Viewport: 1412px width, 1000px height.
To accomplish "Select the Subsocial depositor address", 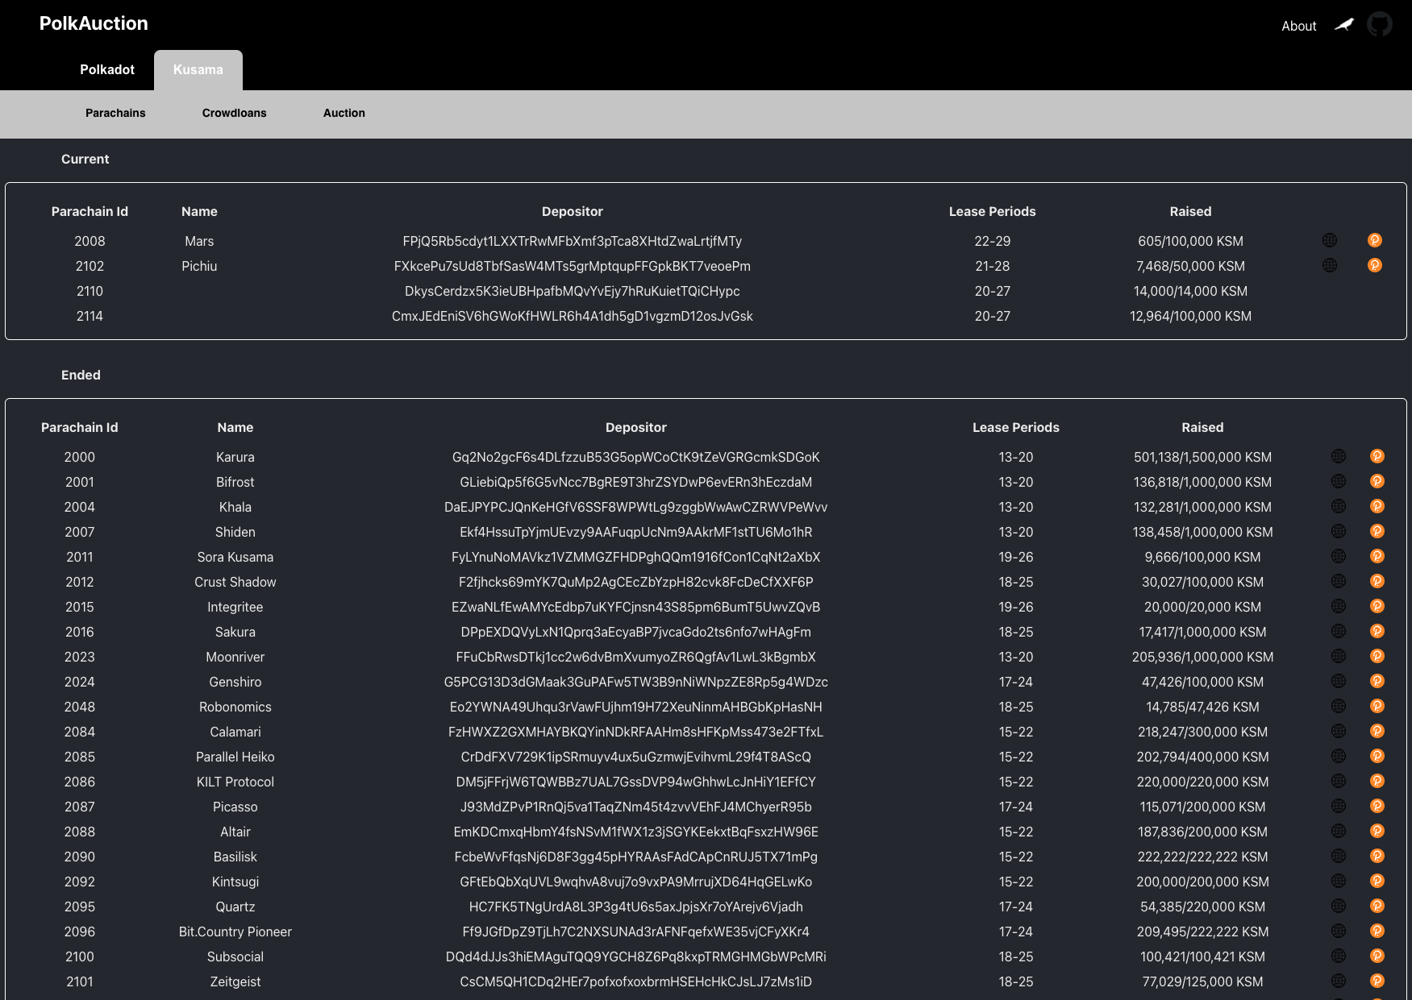I will click(636, 956).
